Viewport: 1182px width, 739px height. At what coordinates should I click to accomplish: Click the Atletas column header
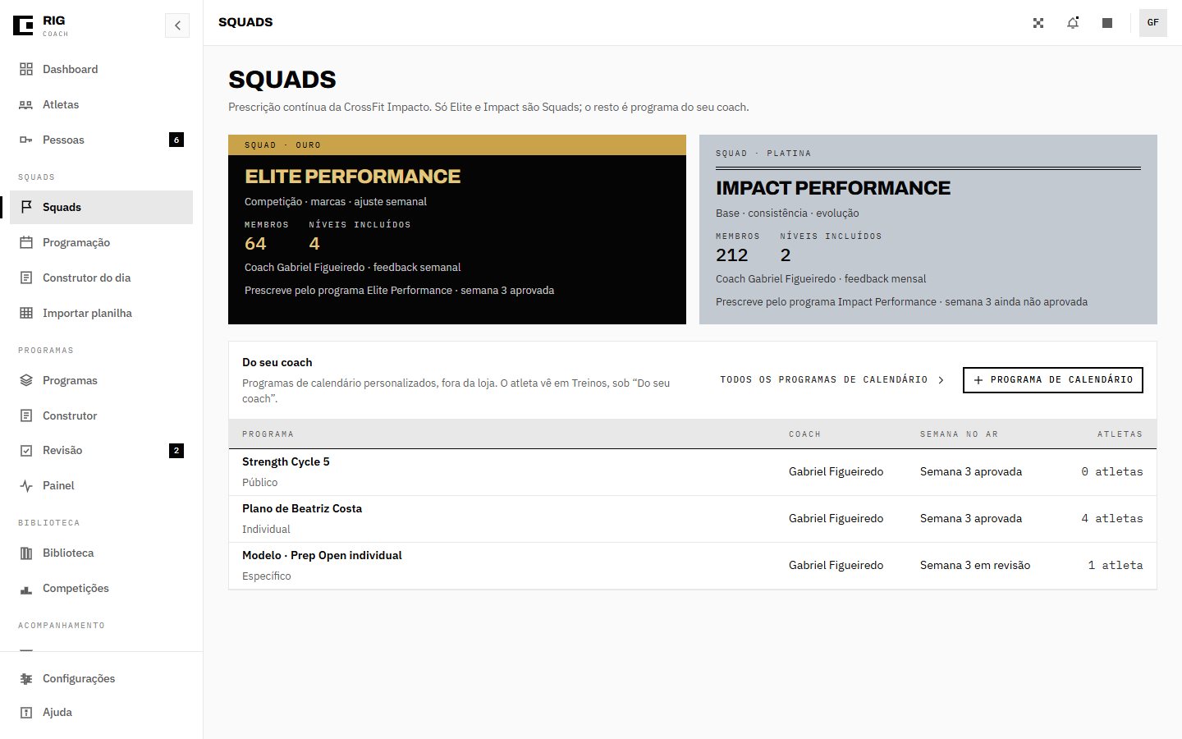(1120, 434)
